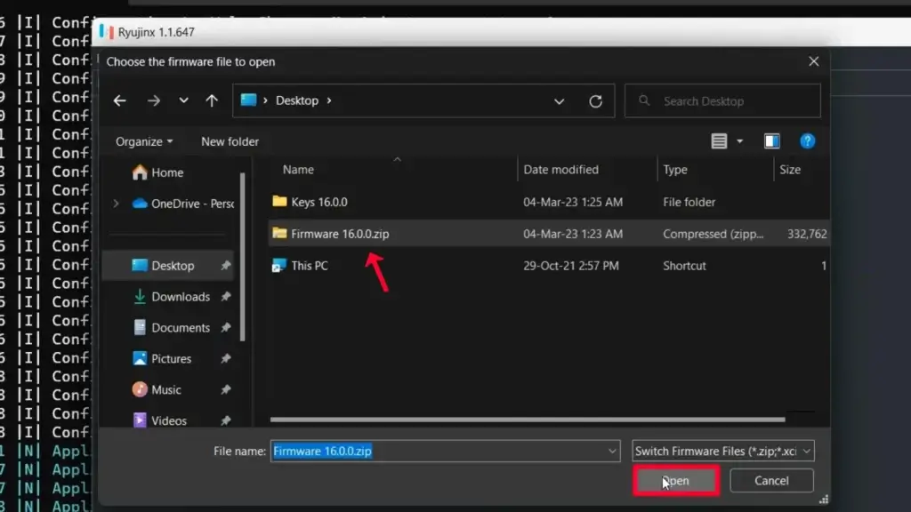The image size is (911, 512).
Task: Click the Search Desktop field
Action: pyautogui.click(x=722, y=101)
